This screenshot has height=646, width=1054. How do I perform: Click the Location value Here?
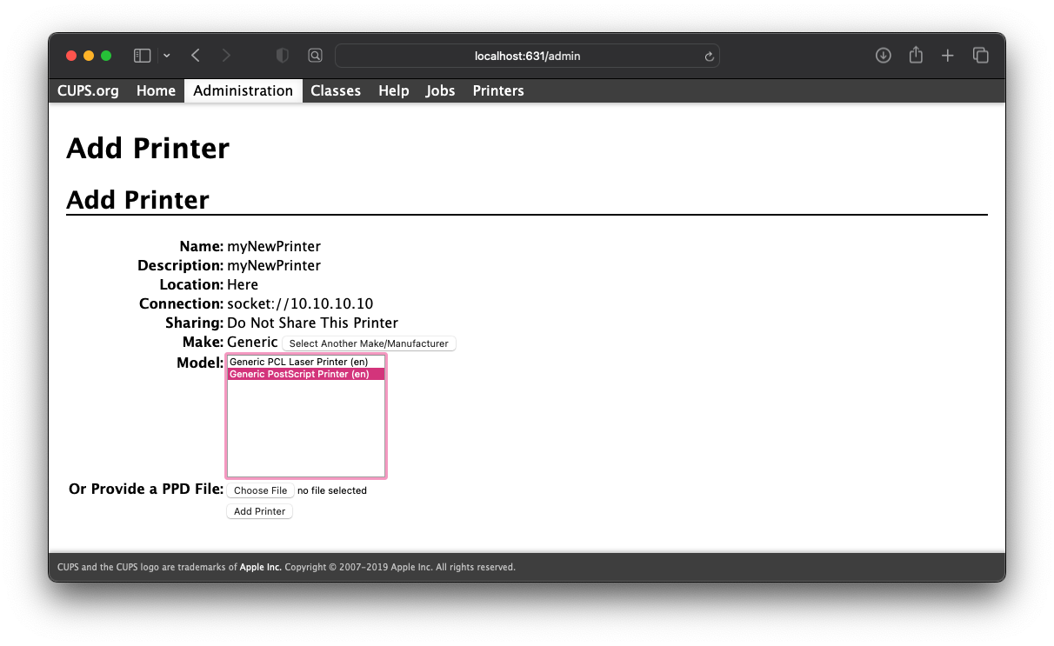[x=243, y=284]
